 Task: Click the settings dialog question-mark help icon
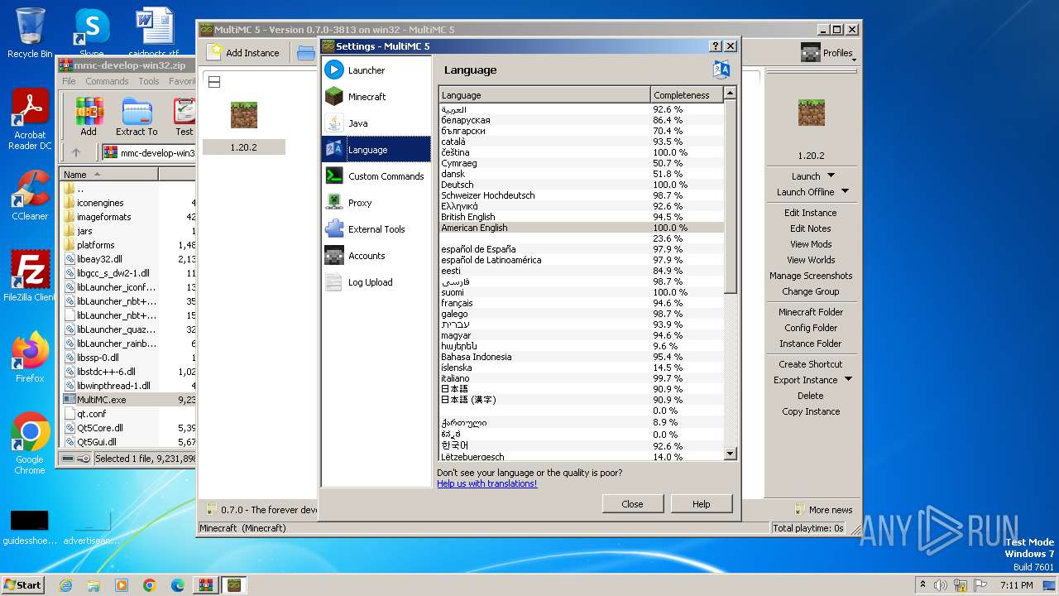(x=716, y=46)
